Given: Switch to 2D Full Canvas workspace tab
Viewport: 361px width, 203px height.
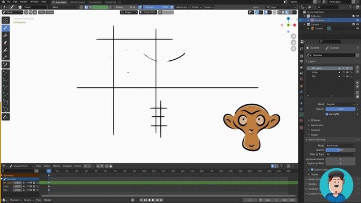Looking at the screenshot, I should pos(77,2).
